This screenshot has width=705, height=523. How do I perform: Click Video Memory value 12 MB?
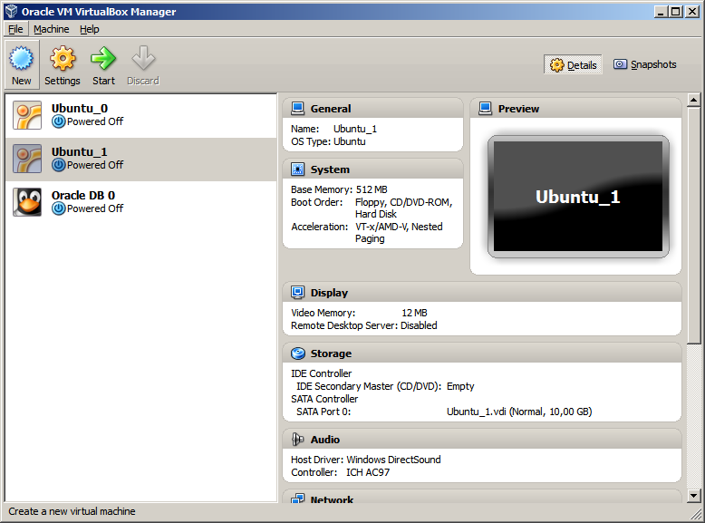click(414, 313)
